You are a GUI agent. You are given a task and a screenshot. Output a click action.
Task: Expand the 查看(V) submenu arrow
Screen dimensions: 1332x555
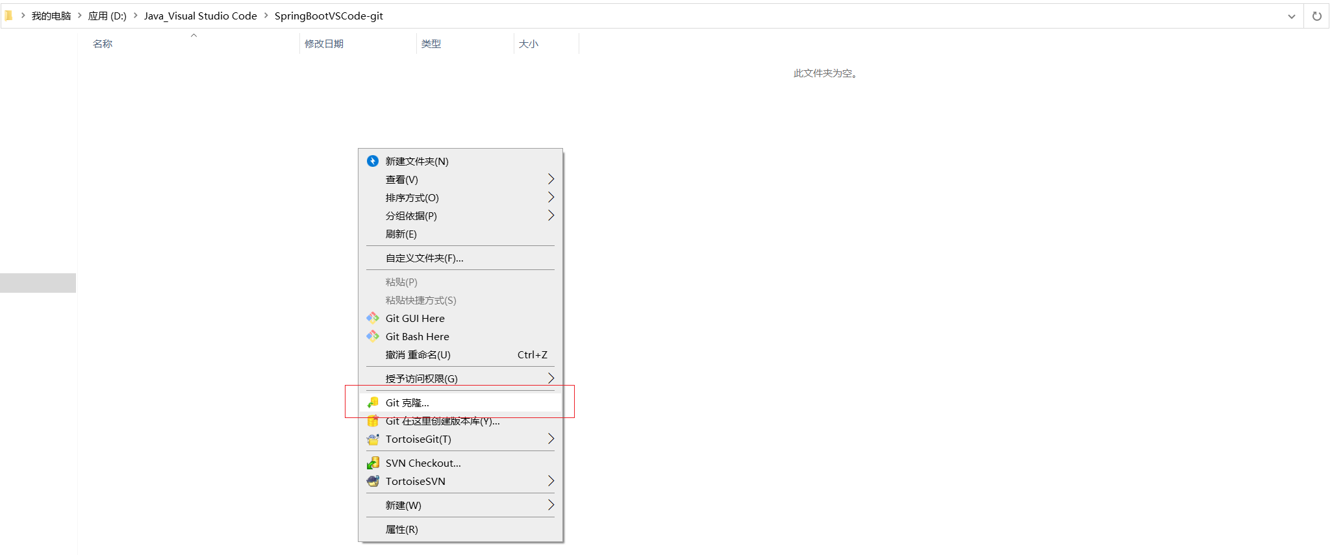click(x=551, y=179)
